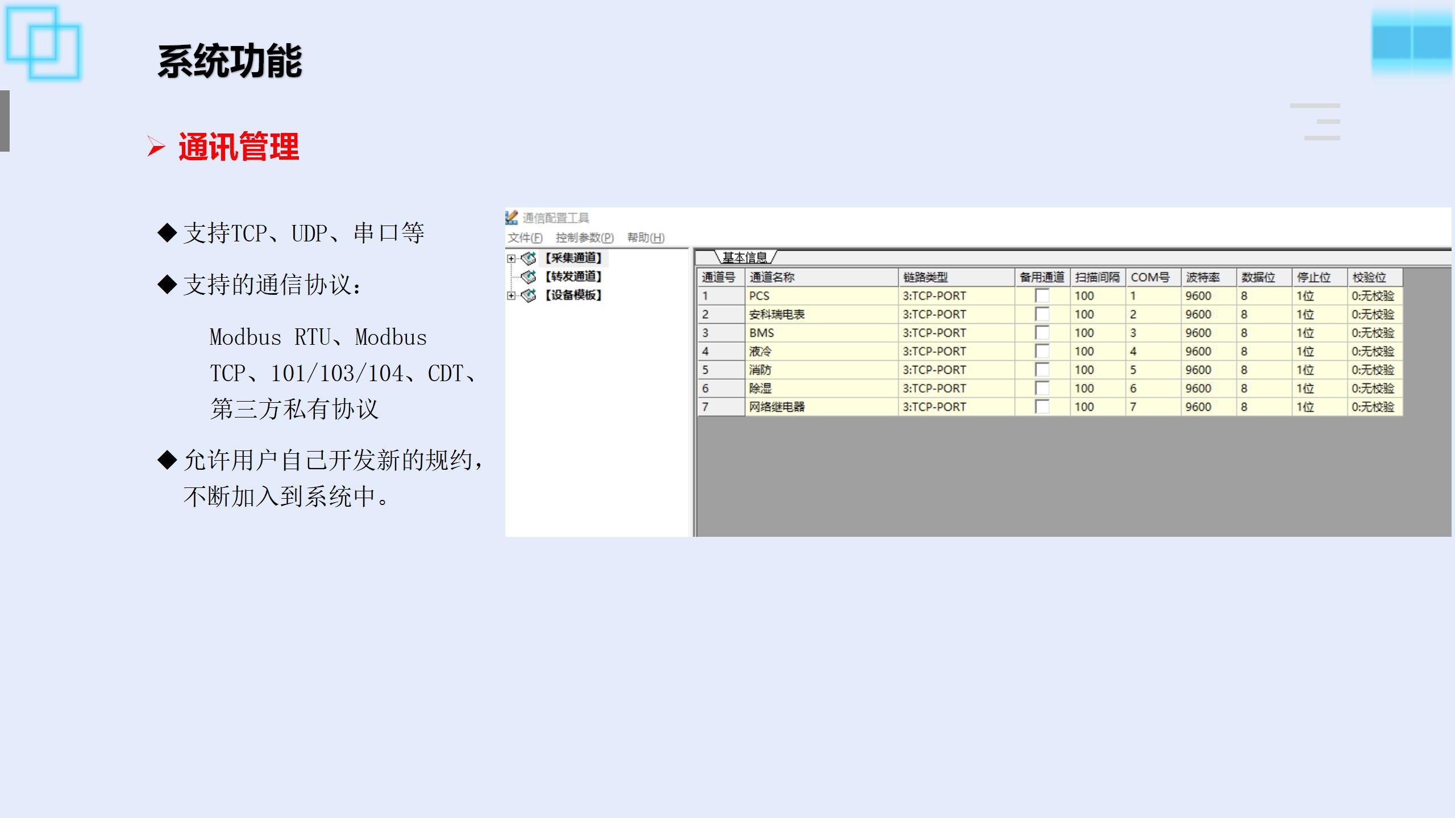This screenshot has width=1455, height=818.
Task: Click the 帮助(H) menu
Action: coord(646,237)
